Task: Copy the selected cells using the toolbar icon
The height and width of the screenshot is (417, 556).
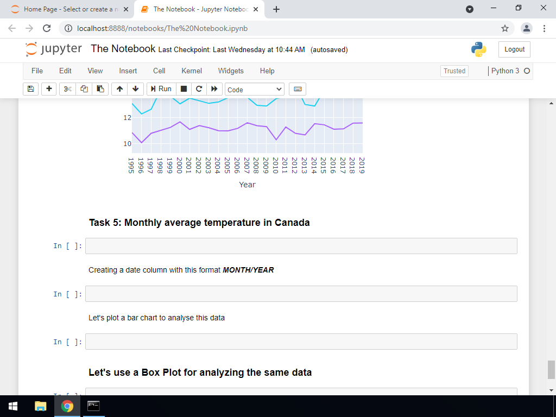Action: (84, 89)
